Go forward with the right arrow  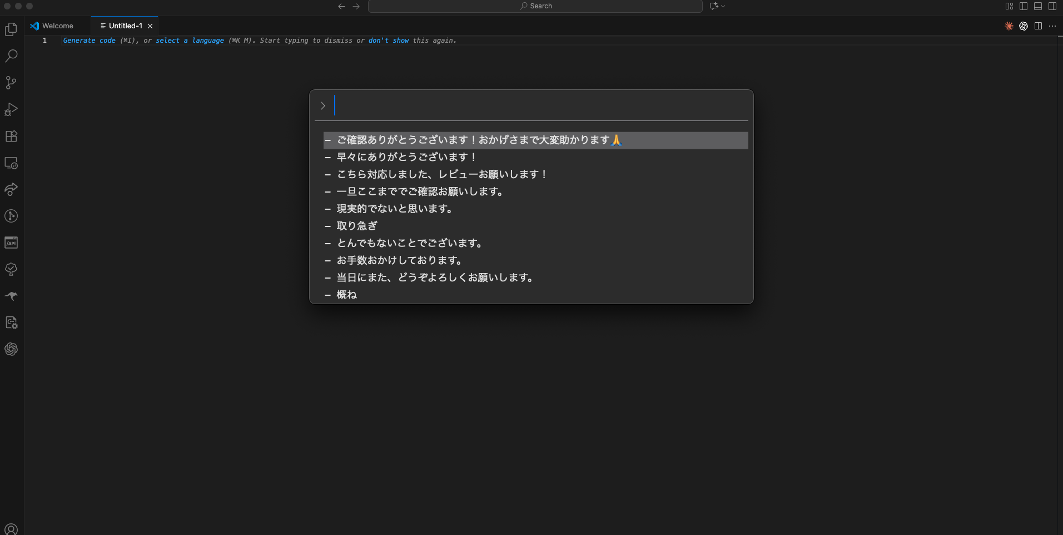click(356, 6)
